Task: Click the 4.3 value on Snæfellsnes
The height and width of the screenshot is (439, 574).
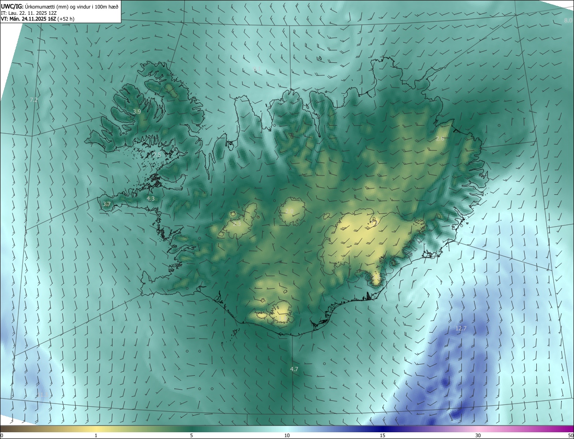Action: (x=150, y=198)
